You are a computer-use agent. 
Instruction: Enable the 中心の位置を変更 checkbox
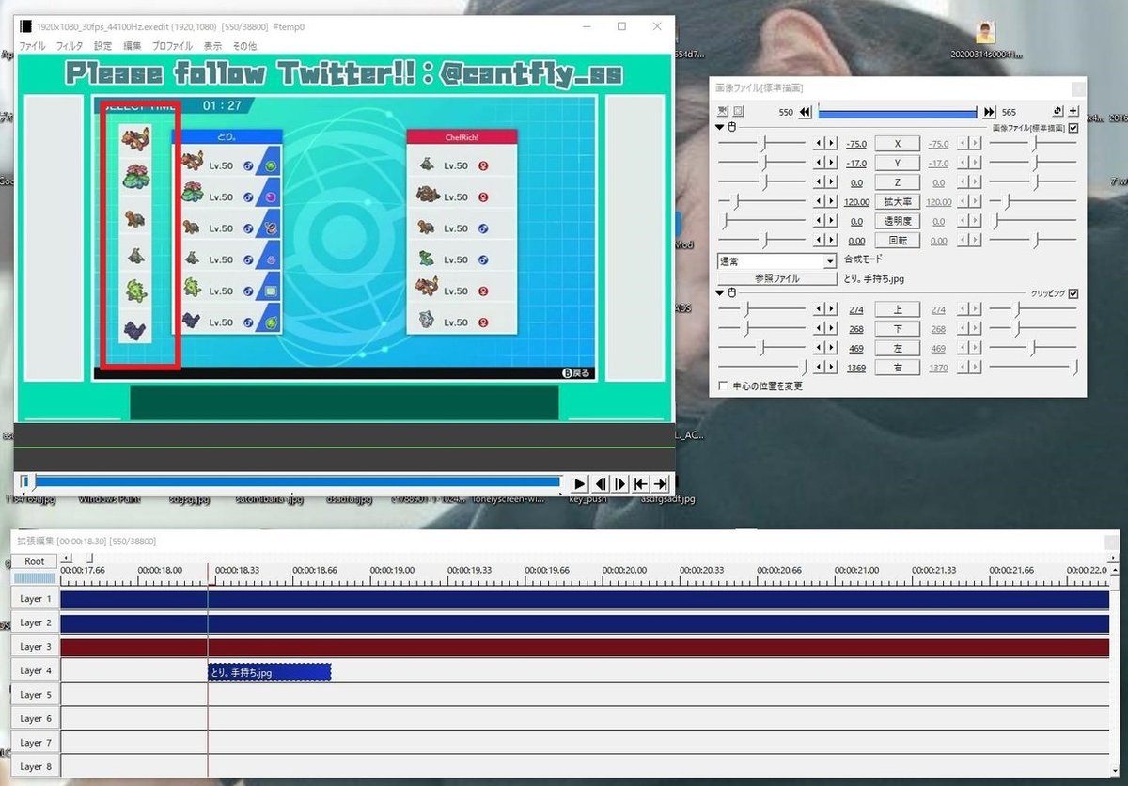[x=723, y=385]
